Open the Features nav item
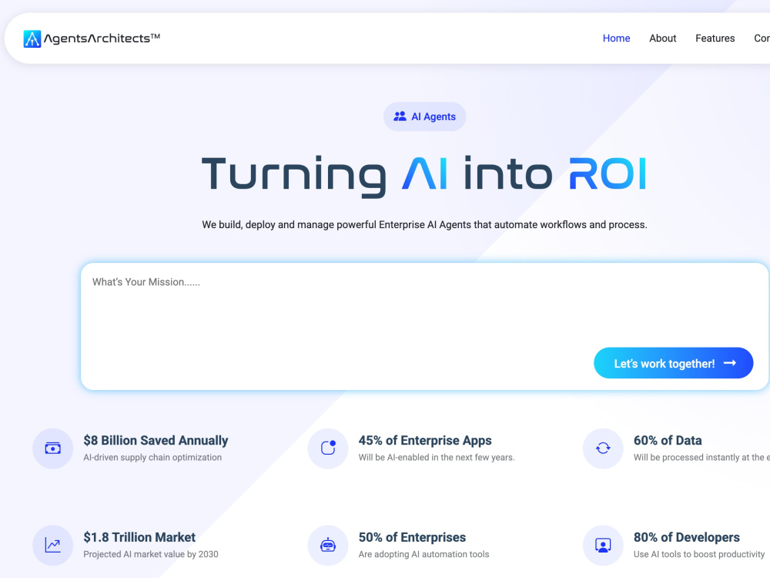 [715, 39]
